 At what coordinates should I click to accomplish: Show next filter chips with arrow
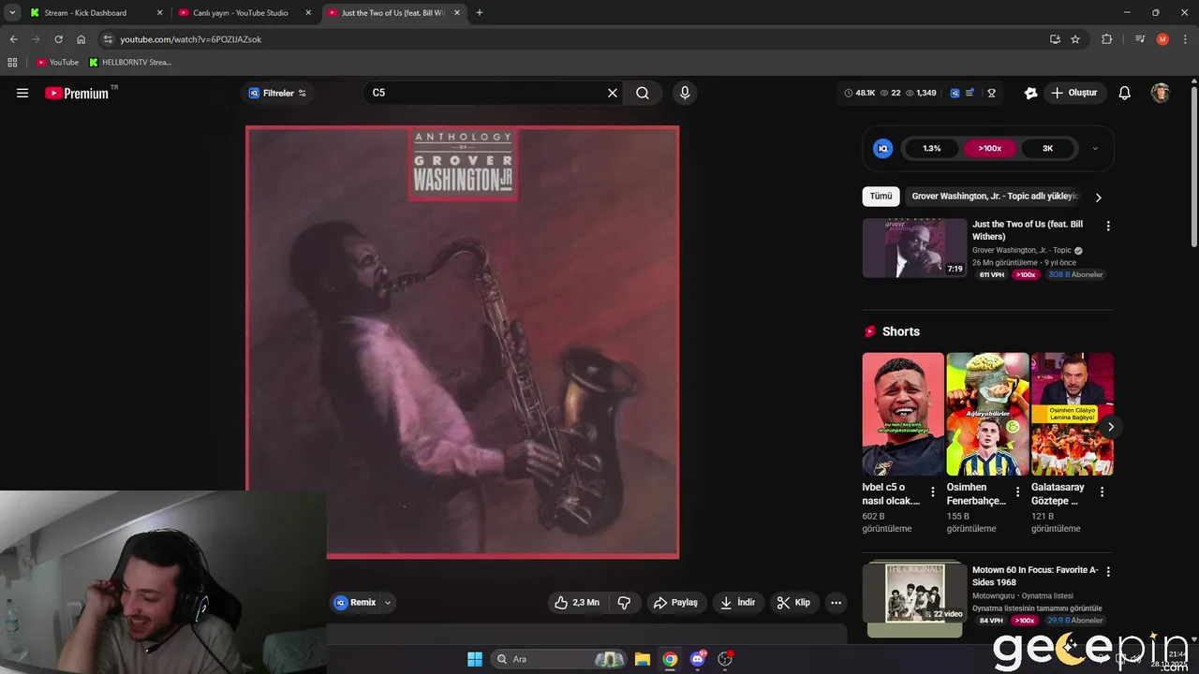(x=1098, y=198)
